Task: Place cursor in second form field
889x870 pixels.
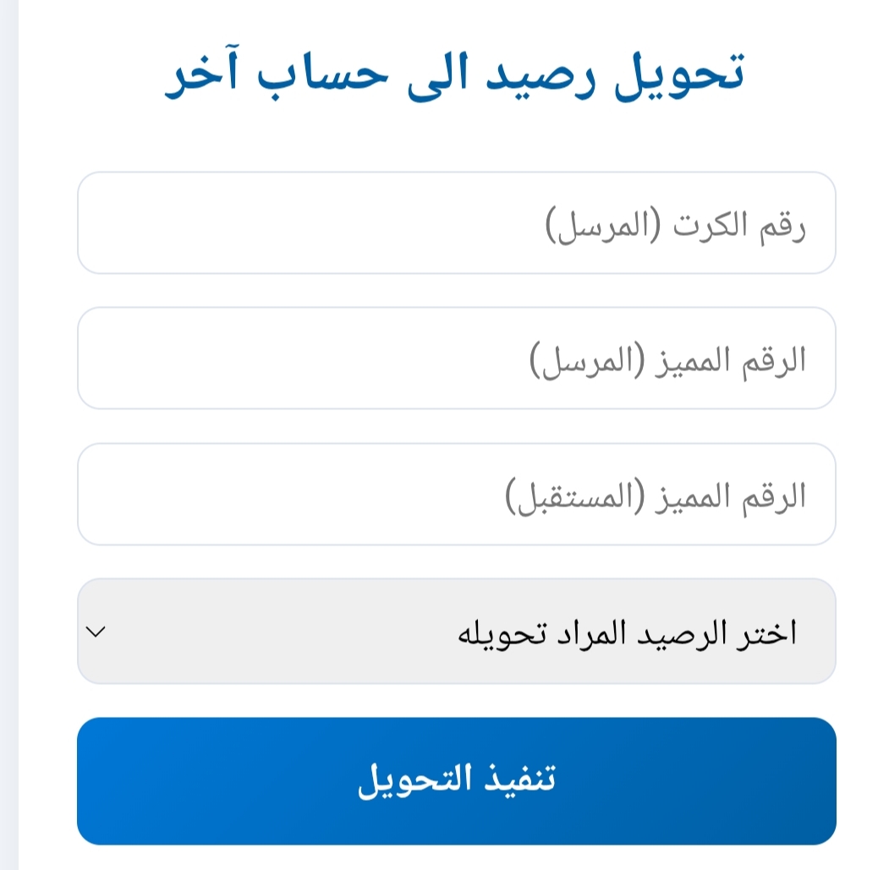Action: [x=456, y=358]
